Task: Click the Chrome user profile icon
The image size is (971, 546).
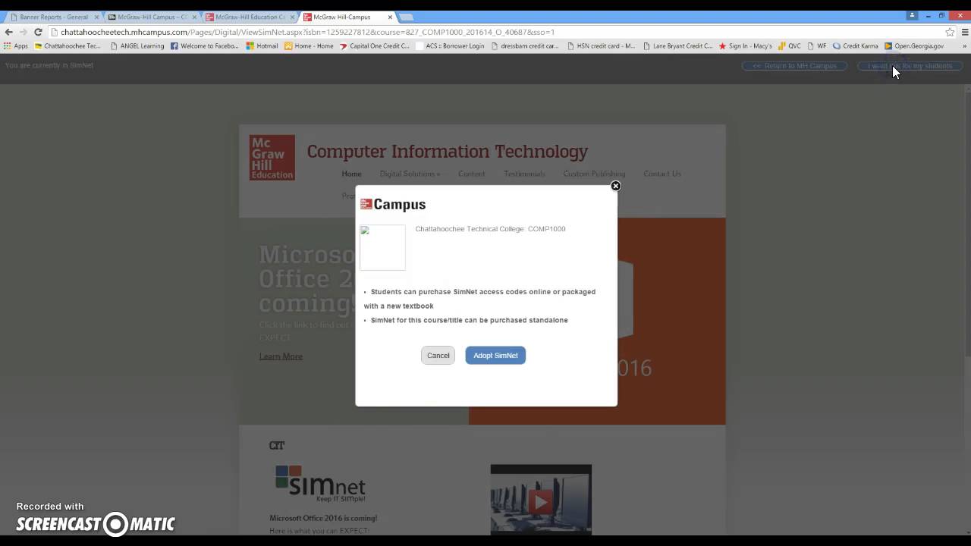Action: click(912, 15)
